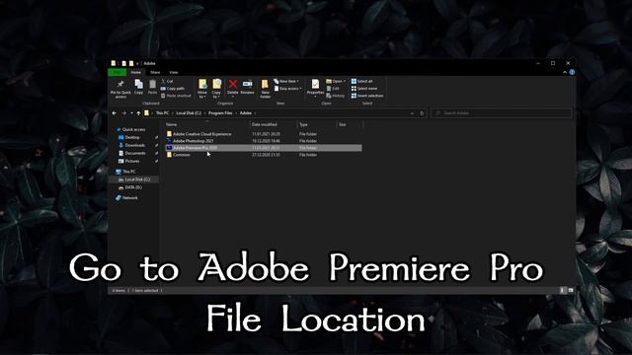Viewport: 632px width, 355px height.
Task: Choose Cut in the Clipboard group
Action: (167, 81)
